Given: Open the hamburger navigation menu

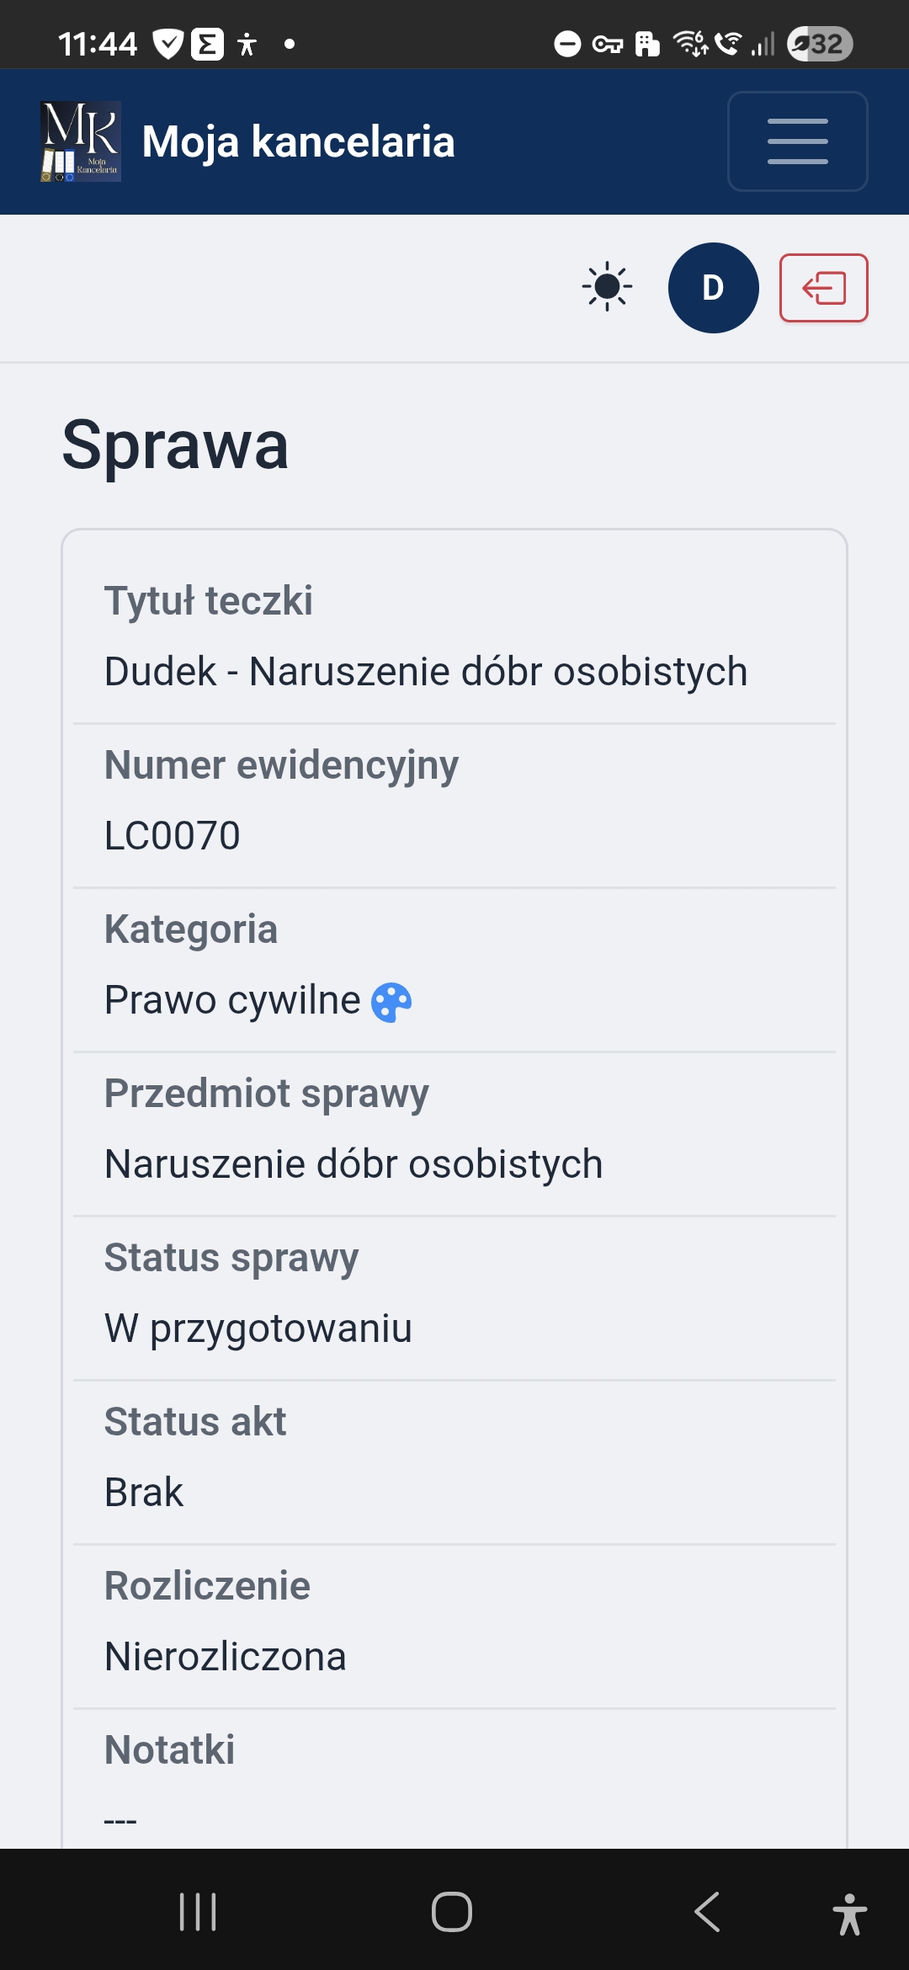Looking at the screenshot, I should coord(796,141).
